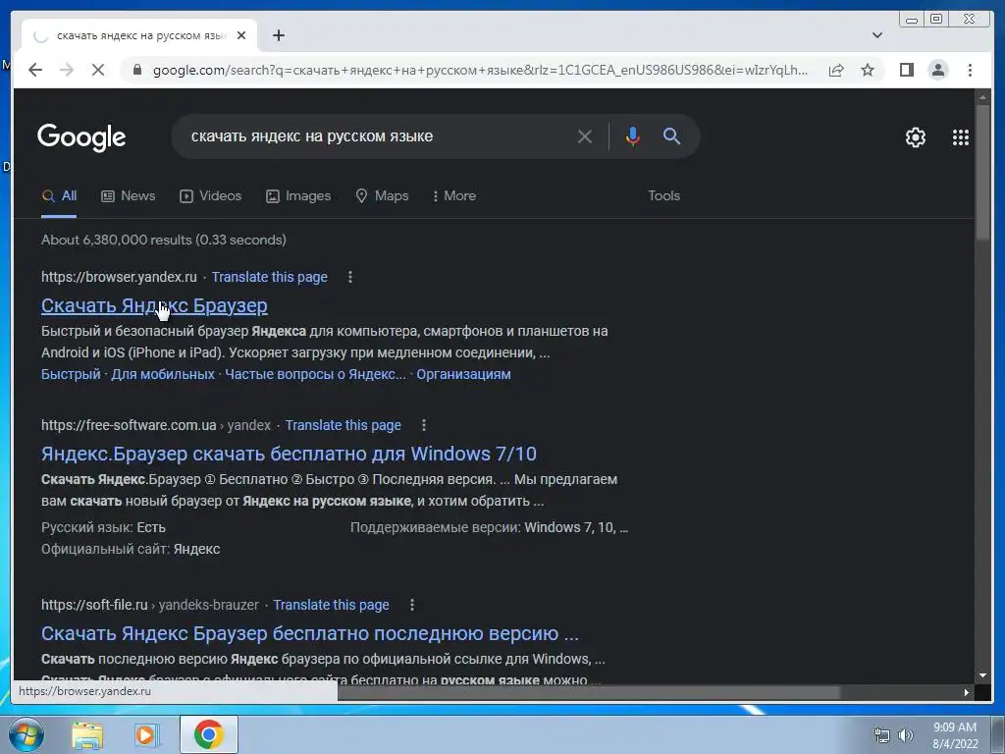Click the 'About 6,380,000 results' text
1005x754 pixels.
164,240
